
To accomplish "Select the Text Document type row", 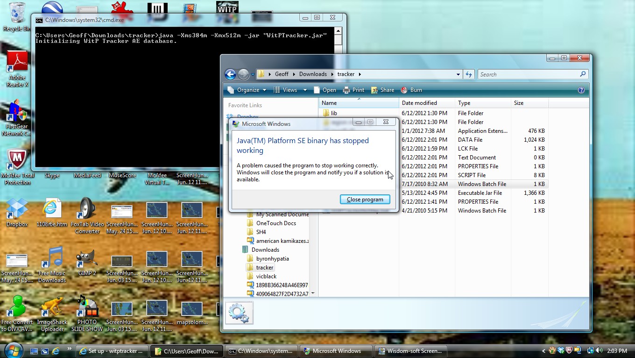I will point(477,158).
